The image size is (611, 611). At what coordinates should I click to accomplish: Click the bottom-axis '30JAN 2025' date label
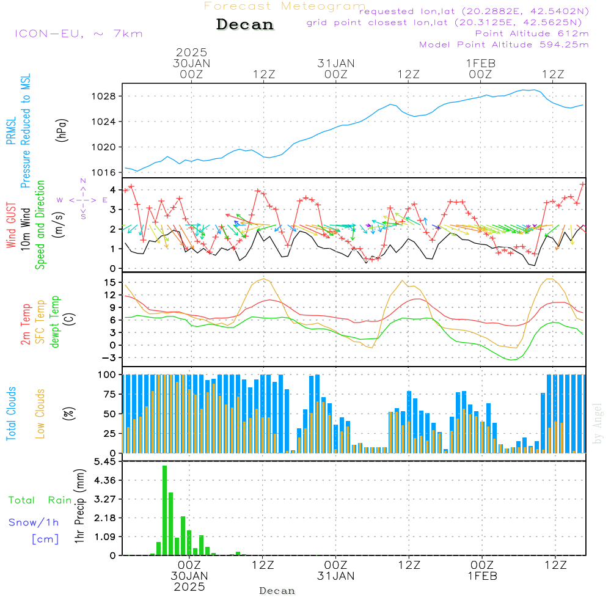pyautogui.click(x=189, y=582)
